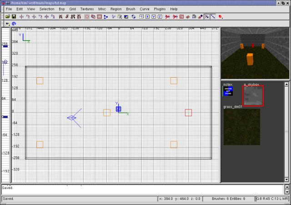Open the Region menu
The image size is (291, 205).
(116, 9)
